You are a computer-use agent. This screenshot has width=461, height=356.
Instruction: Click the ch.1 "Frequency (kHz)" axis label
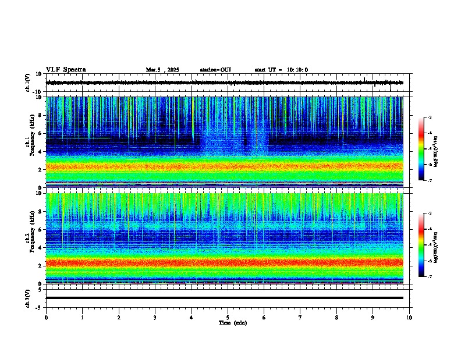click(x=32, y=135)
